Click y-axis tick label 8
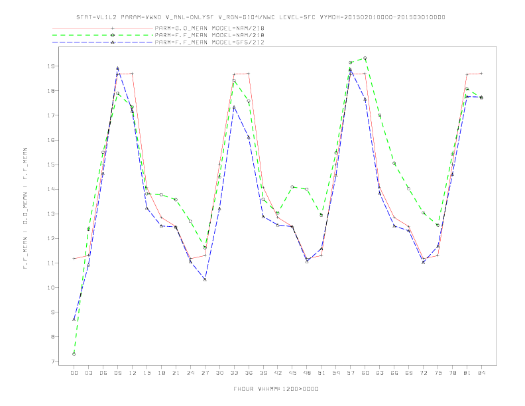The height and width of the screenshot is (406, 525). click(x=53, y=337)
